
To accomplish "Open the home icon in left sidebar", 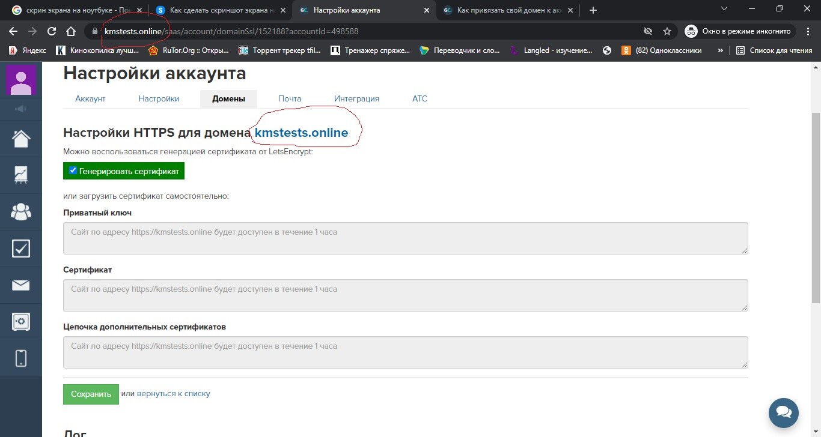I will pos(21,139).
